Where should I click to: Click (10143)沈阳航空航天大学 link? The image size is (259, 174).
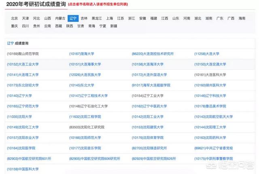(x=214, y=117)
